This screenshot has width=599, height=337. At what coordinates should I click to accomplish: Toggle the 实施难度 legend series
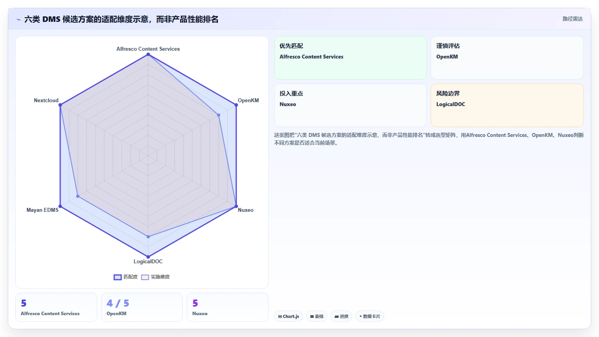(155, 277)
